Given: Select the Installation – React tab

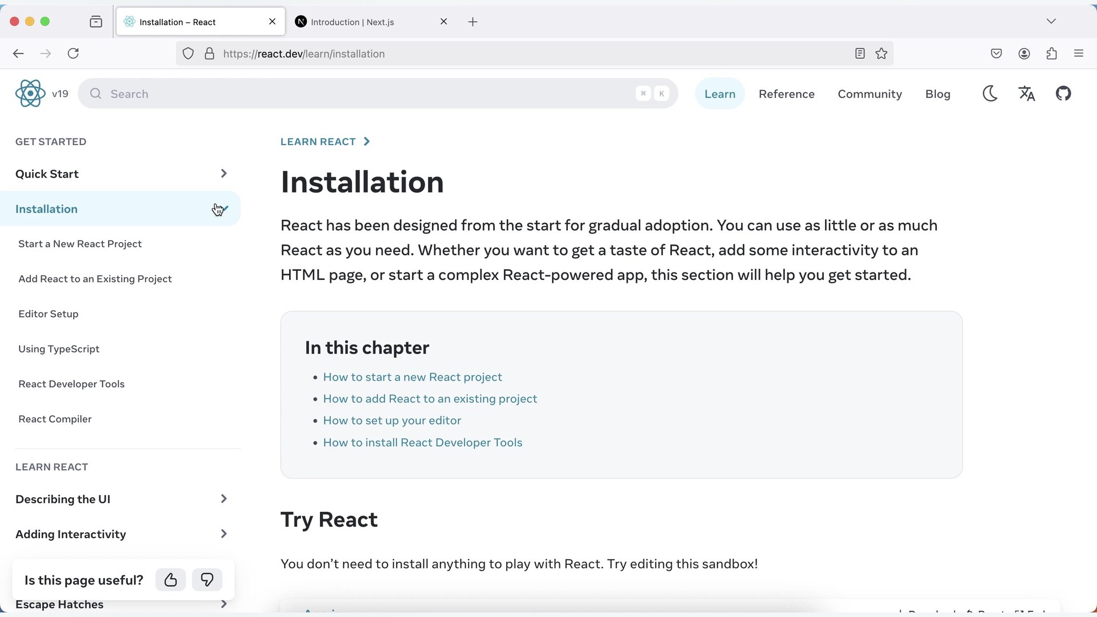Looking at the screenshot, I should click(201, 22).
